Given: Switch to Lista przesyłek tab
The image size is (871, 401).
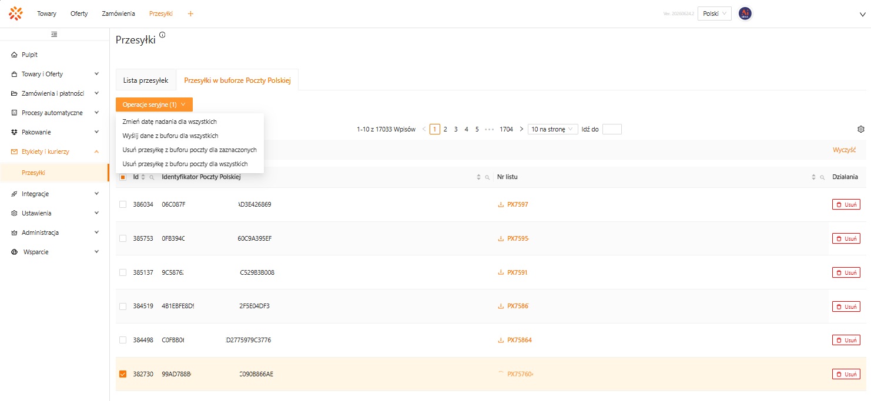Looking at the screenshot, I should click(x=146, y=80).
